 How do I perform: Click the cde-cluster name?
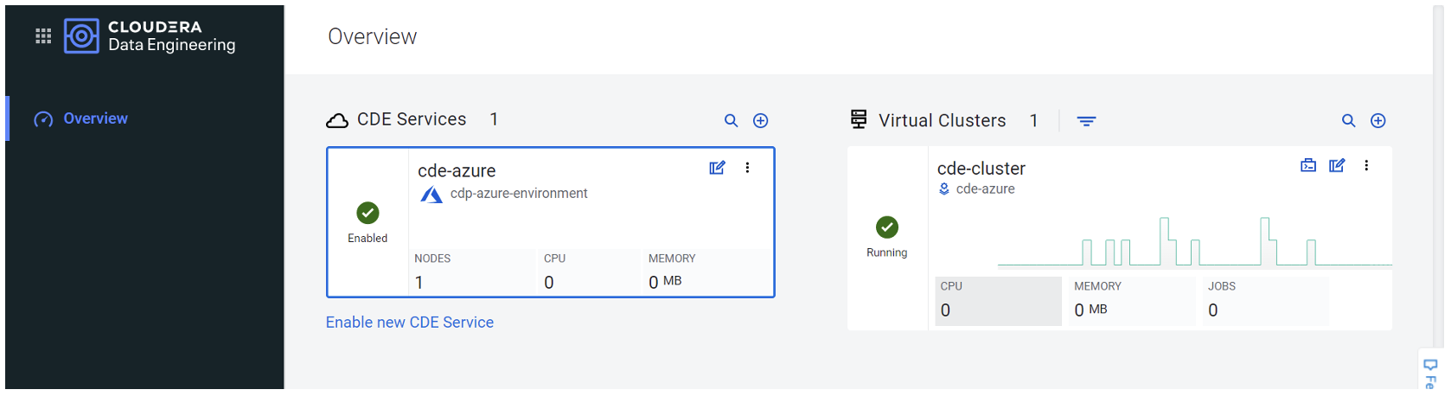click(x=981, y=169)
